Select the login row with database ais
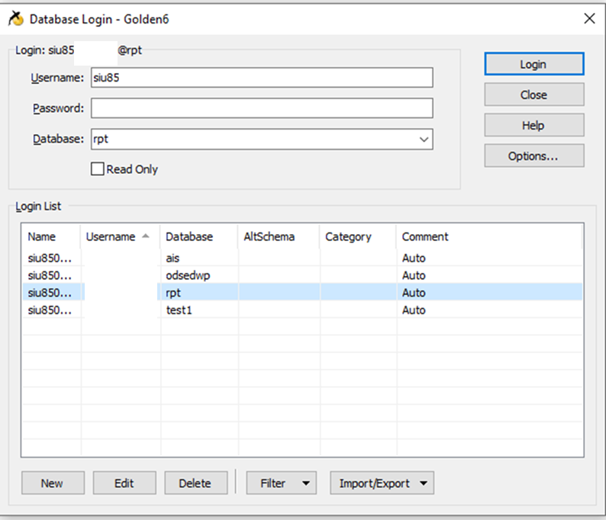This screenshot has height=520, width=606. tap(302, 258)
